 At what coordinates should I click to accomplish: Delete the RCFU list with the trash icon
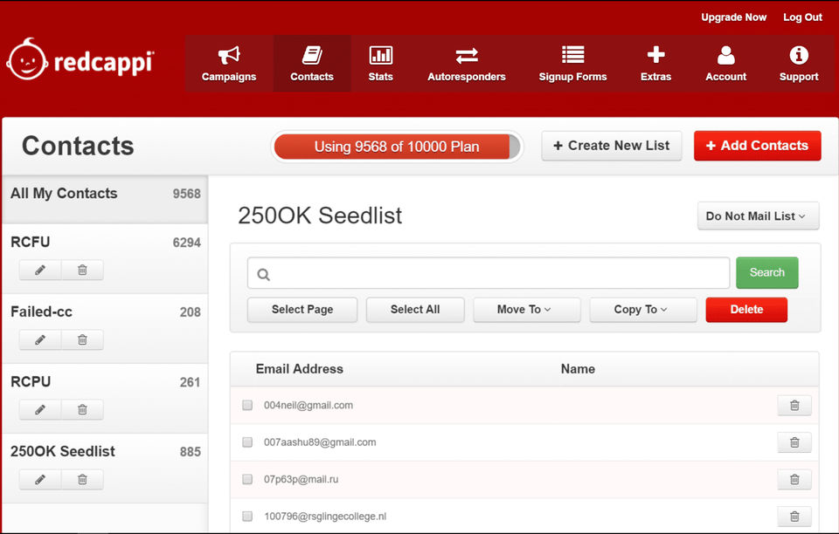[x=82, y=270]
